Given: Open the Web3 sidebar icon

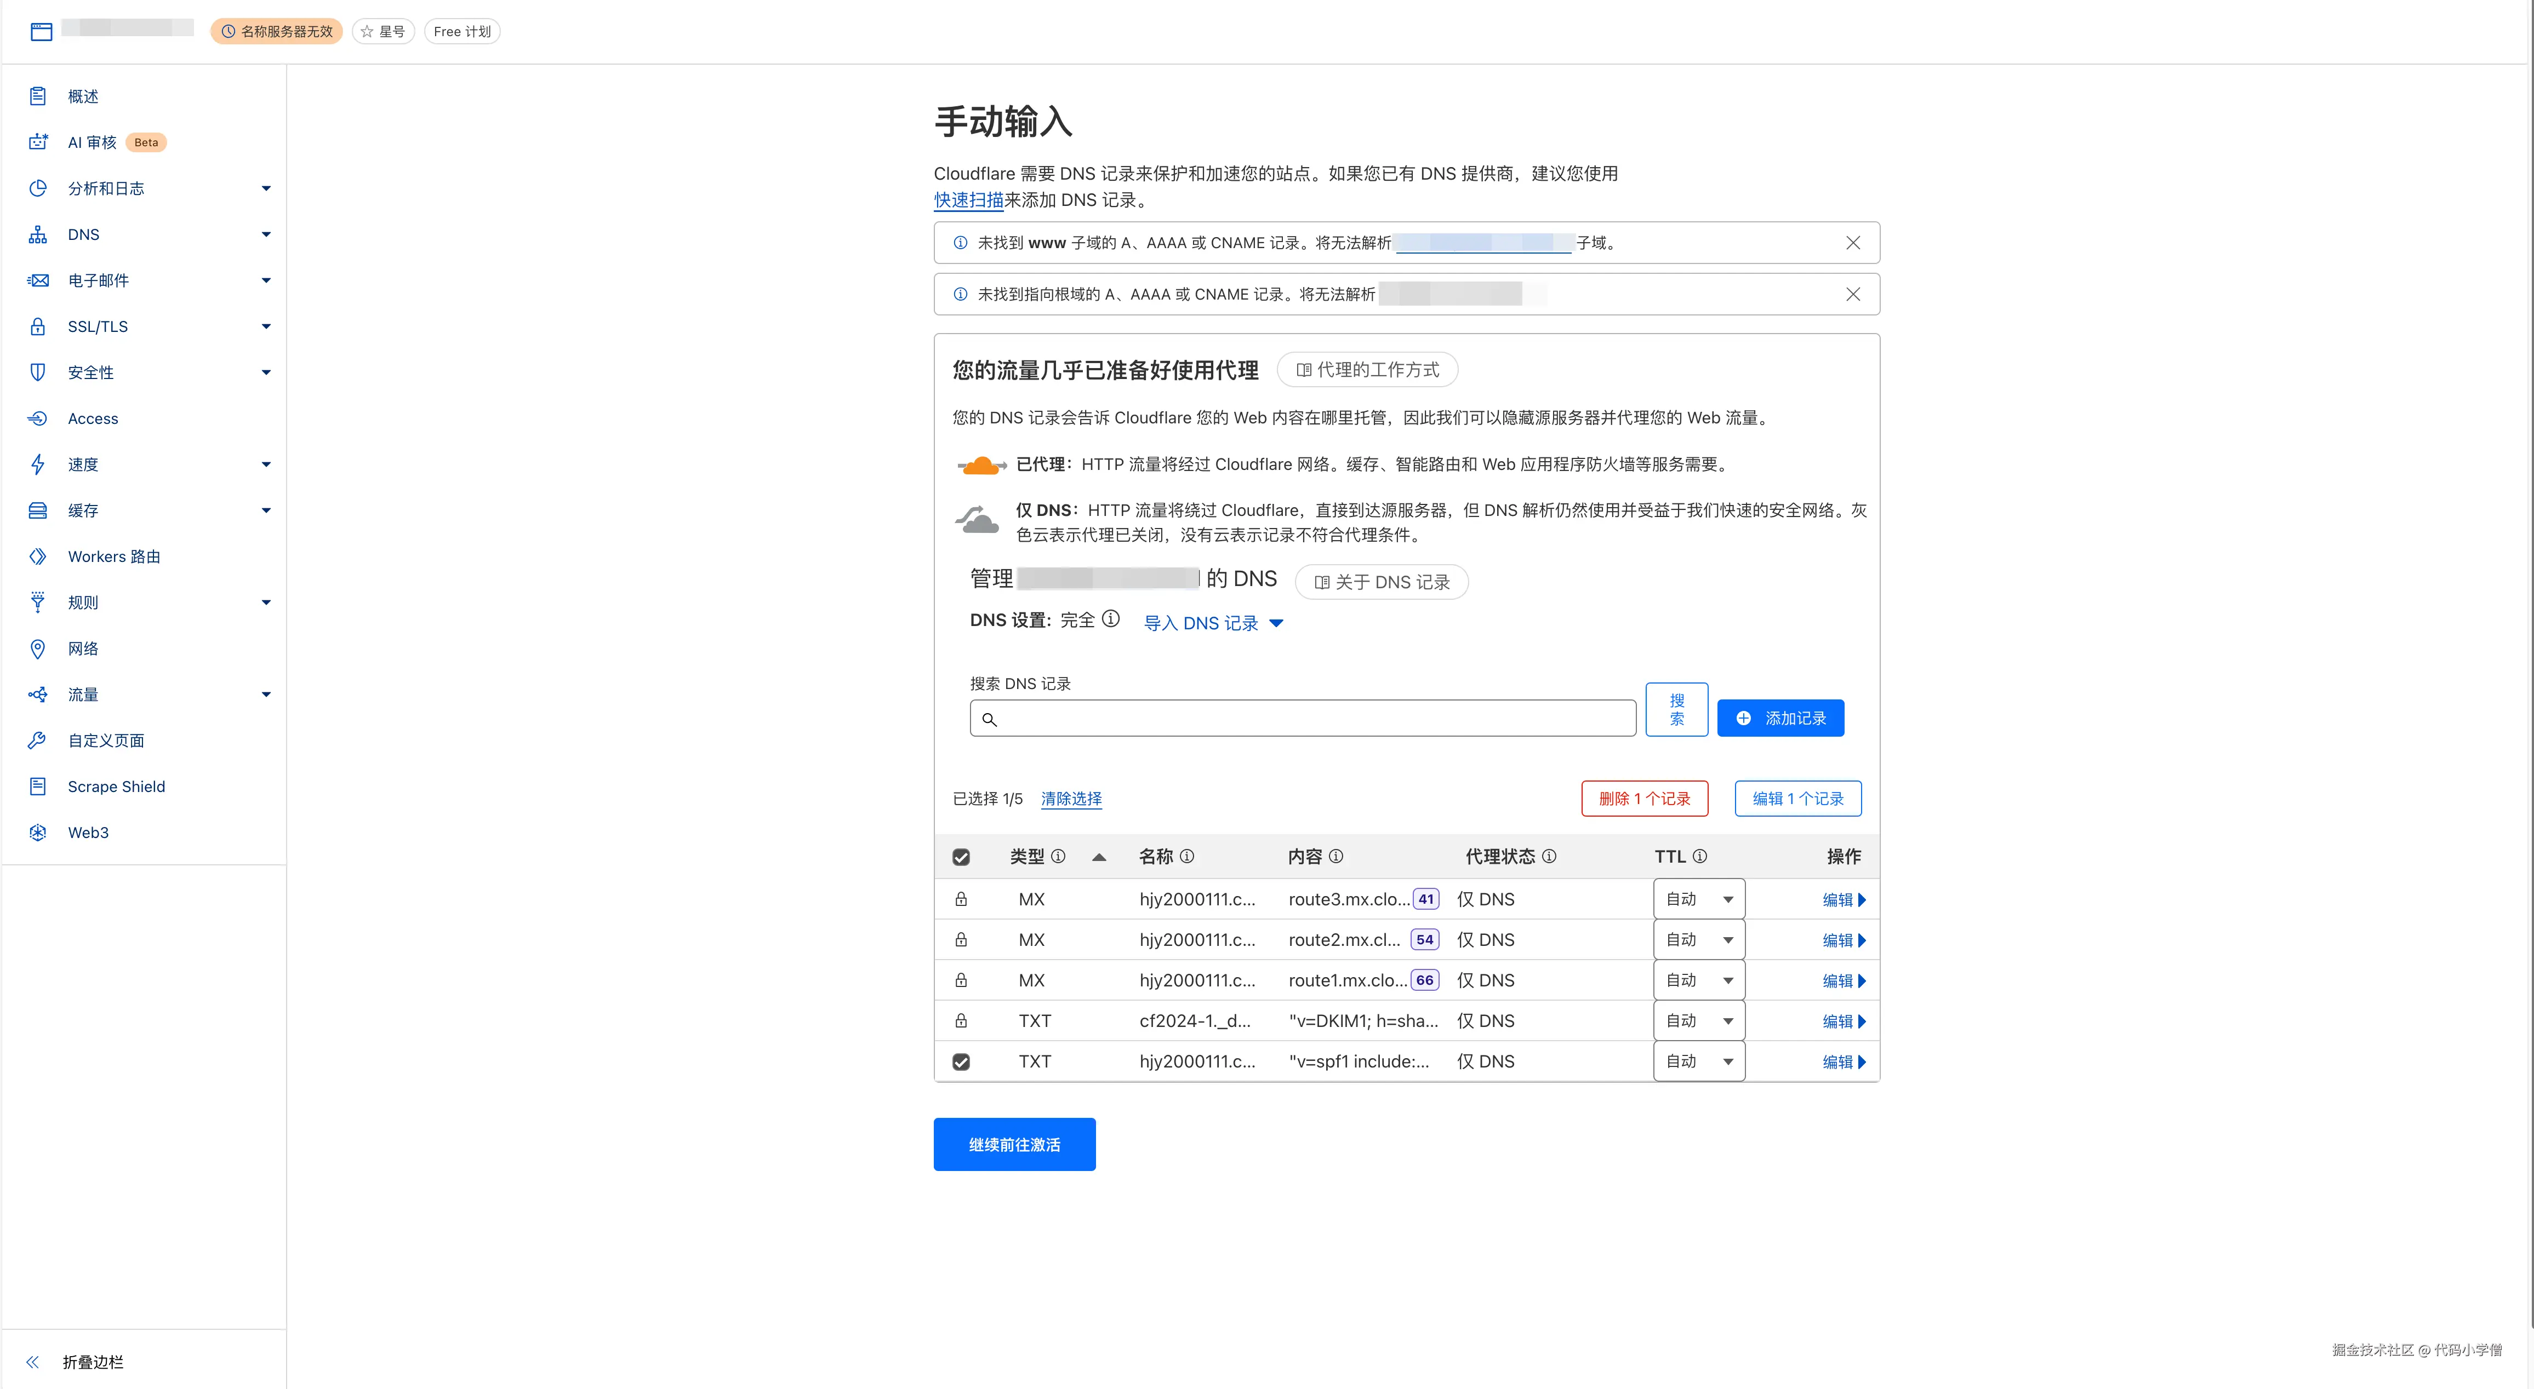Looking at the screenshot, I should click(x=37, y=833).
